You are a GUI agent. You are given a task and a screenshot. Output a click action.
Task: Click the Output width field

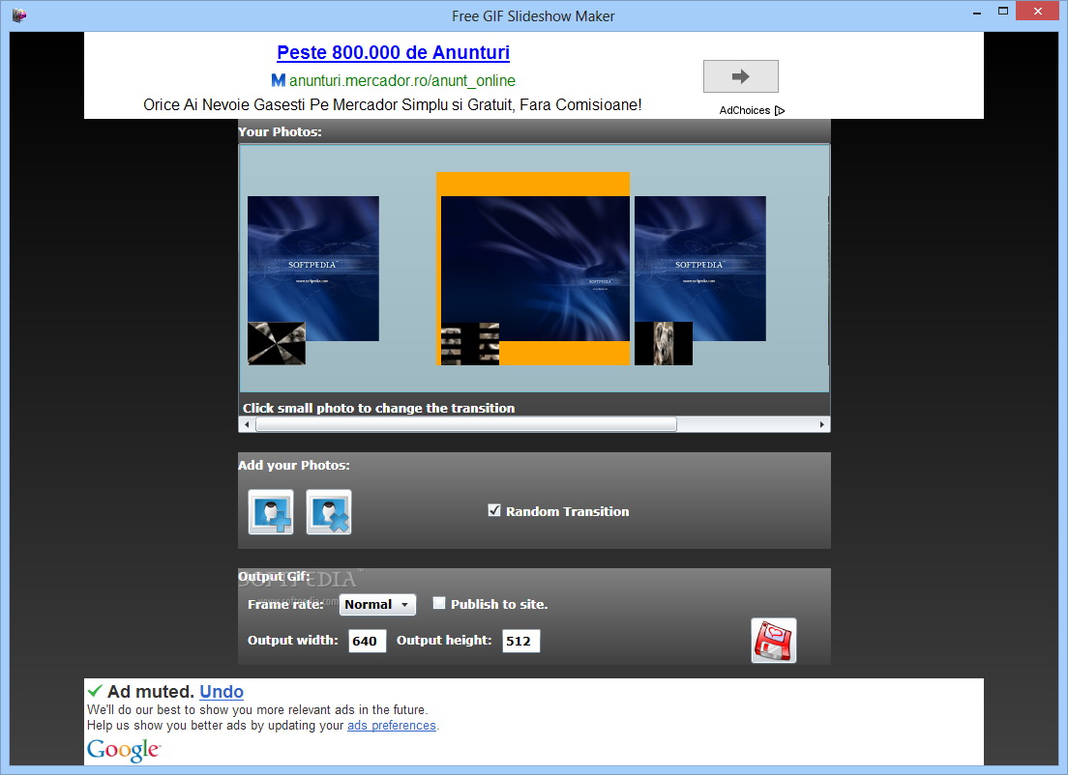tap(368, 641)
